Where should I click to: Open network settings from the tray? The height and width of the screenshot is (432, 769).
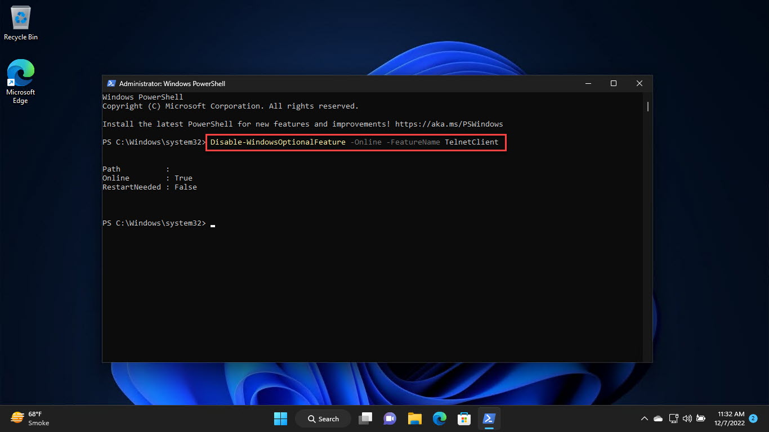[x=673, y=418]
